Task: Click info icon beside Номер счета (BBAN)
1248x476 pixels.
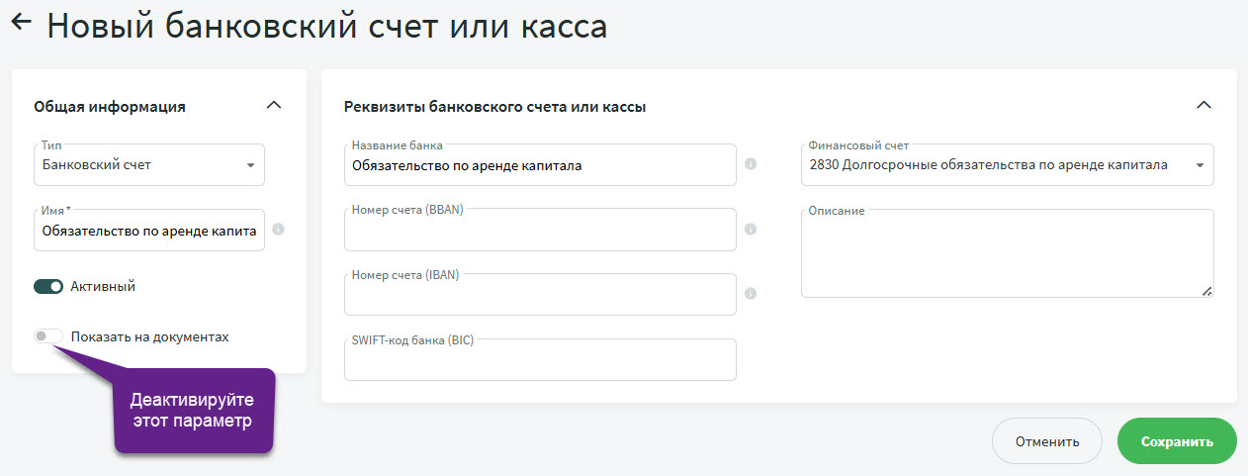Action: tap(751, 230)
